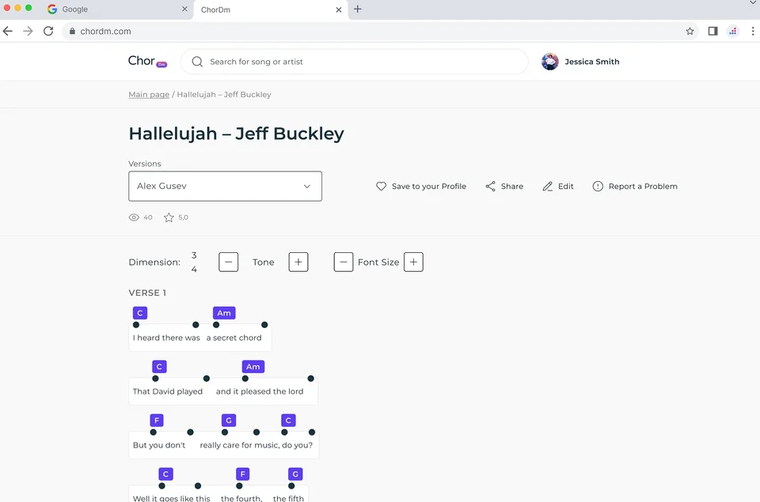760x502 pixels.
Task: Share this song
Action: pos(504,187)
